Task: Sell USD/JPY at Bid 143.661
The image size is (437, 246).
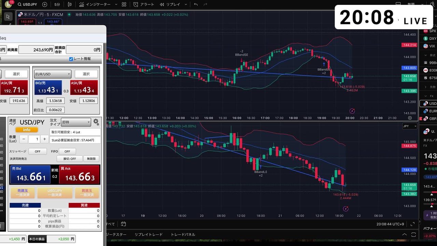Action: click(30, 175)
